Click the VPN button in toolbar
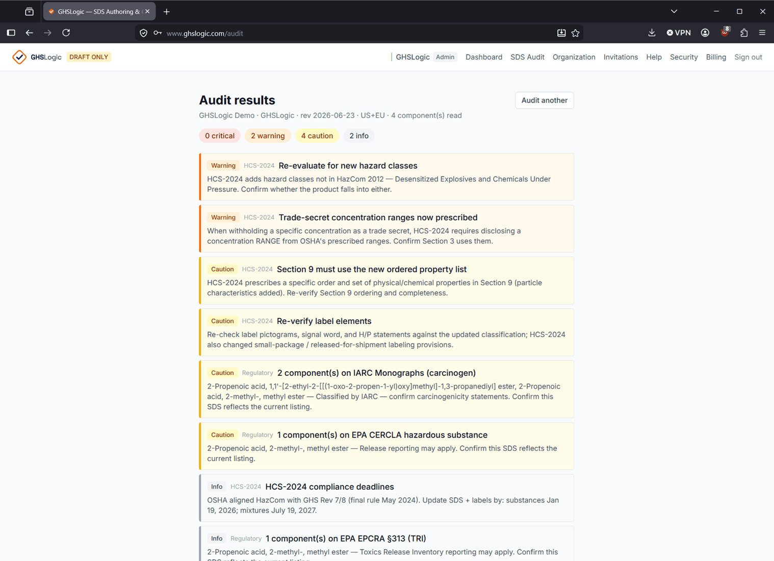This screenshot has height=561, width=774. click(x=679, y=33)
